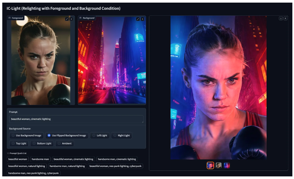294x179 pixels.
Task: Pick 'Top Light' as background source
Action: coord(19,143)
